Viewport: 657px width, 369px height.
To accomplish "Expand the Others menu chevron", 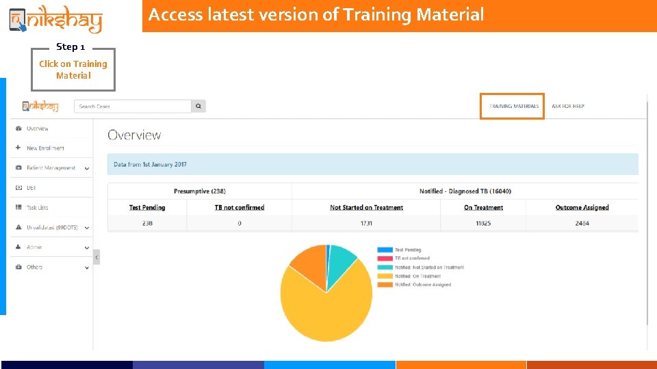I will point(87,268).
